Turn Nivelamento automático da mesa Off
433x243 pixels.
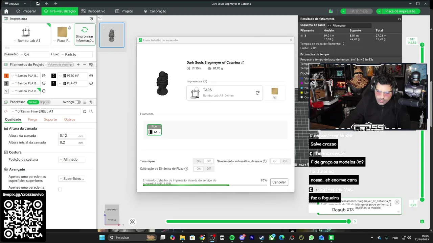tap(286, 161)
